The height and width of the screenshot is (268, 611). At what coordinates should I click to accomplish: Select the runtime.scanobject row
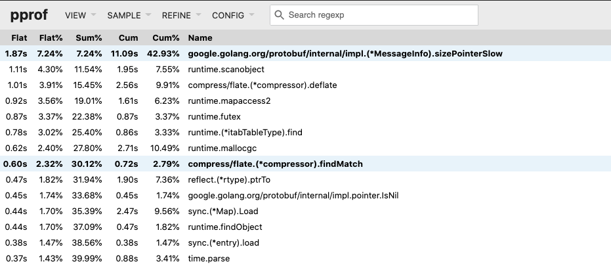306,70
